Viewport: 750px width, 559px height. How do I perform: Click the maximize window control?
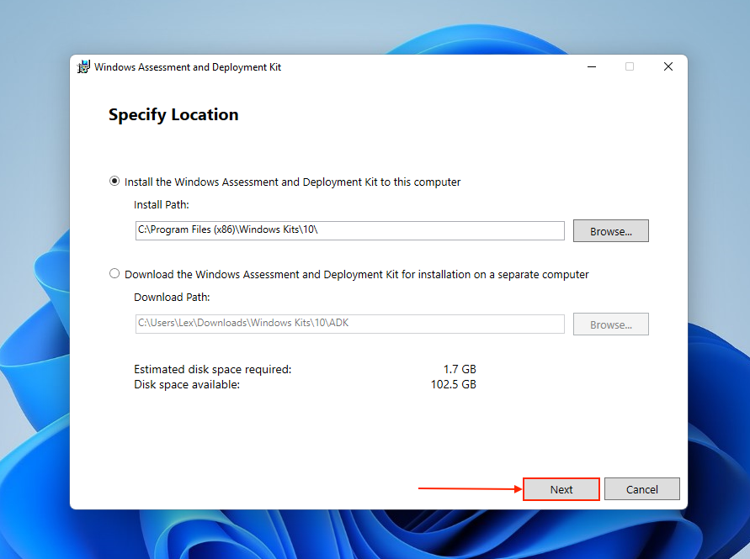[629, 66]
